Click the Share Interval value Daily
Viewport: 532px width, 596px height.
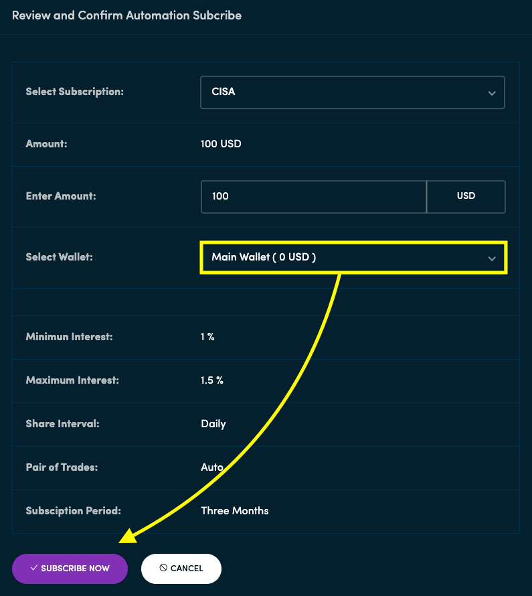tap(213, 423)
